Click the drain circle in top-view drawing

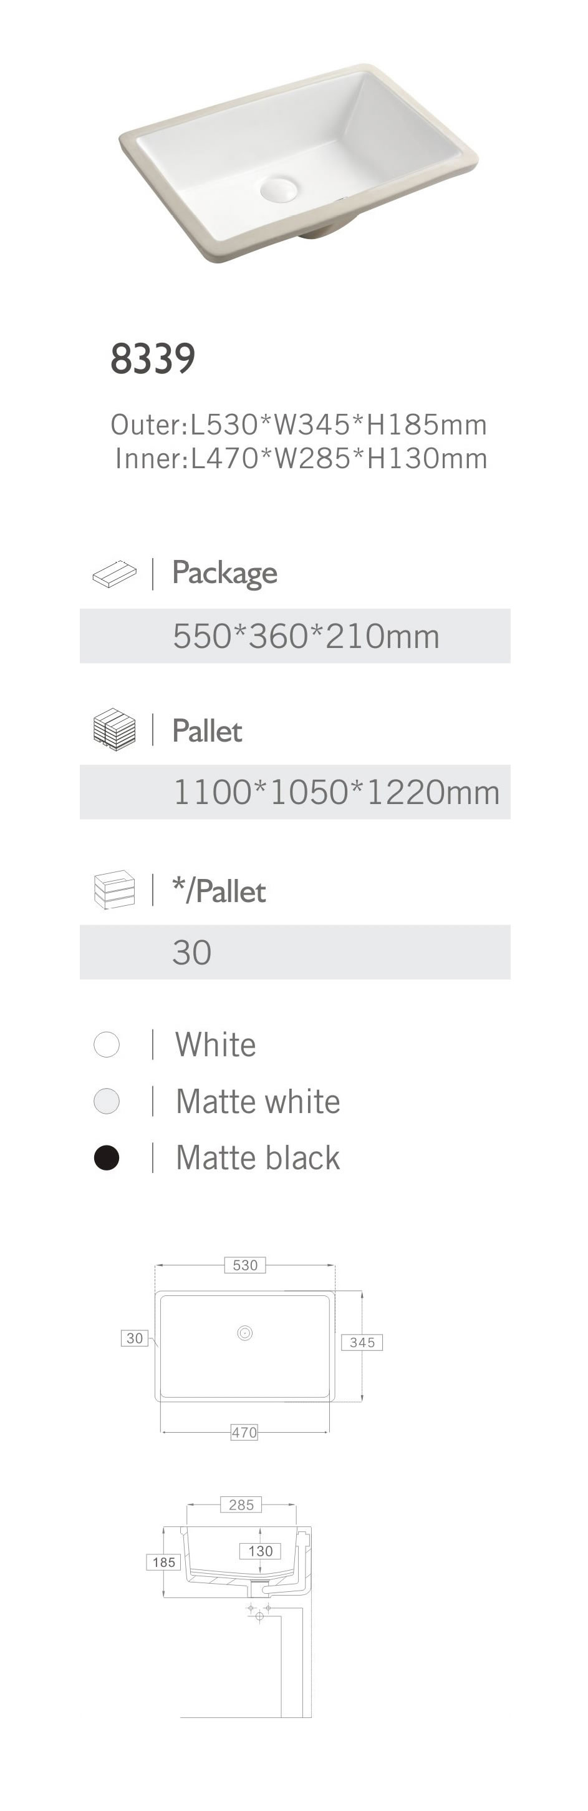coord(244,1333)
